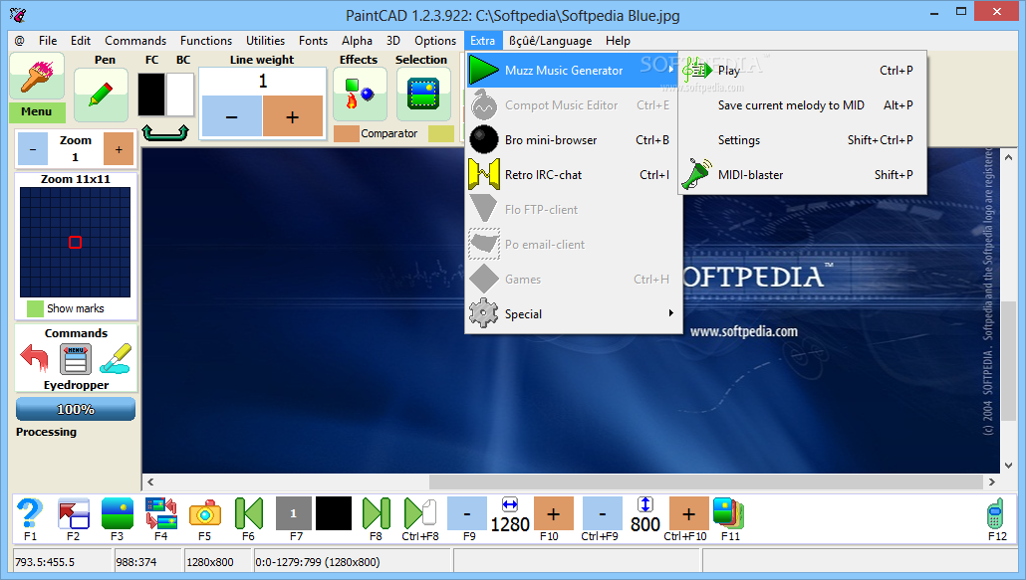
Task: Decrease width with F9 minus button
Action: 467,513
